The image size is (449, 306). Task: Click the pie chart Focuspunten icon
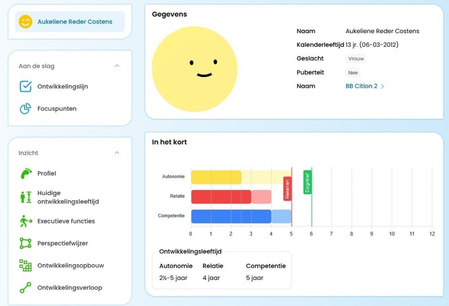[26, 109]
